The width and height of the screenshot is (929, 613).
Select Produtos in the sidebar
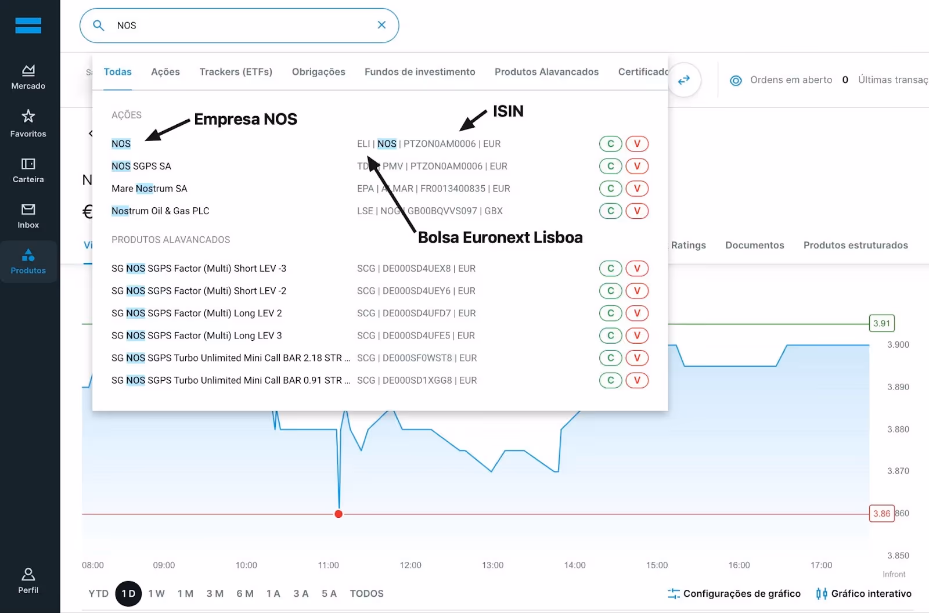pyautogui.click(x=28, y=262)
